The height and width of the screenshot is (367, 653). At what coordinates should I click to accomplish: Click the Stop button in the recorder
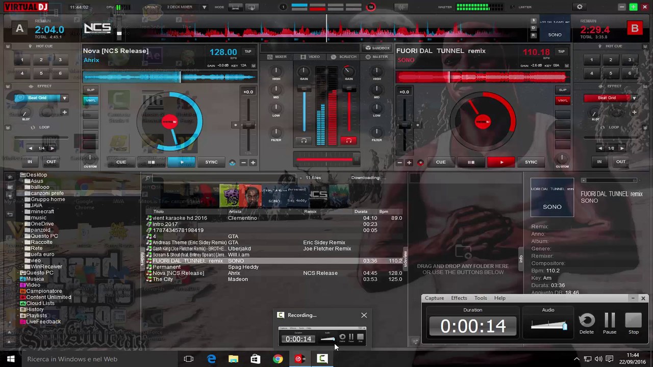pyautogui.click(x=633, y=323)
